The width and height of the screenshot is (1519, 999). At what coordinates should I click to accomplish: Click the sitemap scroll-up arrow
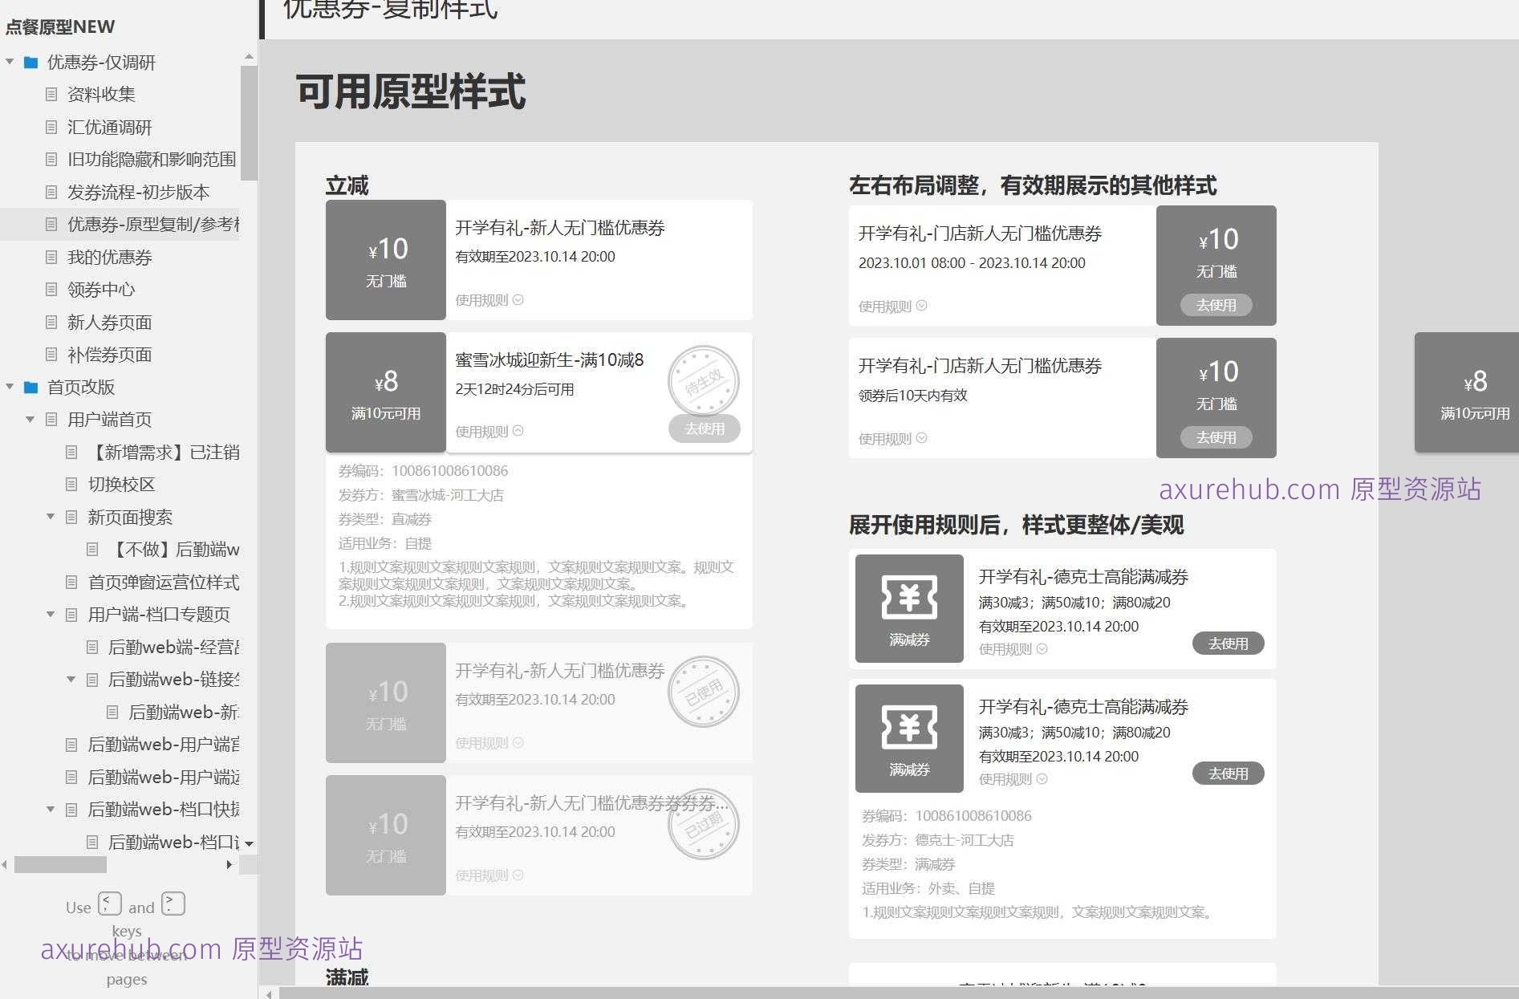point(249,56)
